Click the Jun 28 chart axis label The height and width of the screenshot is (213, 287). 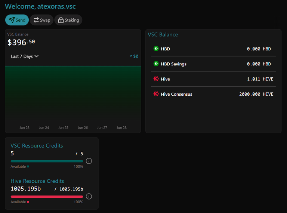[121, 127]
